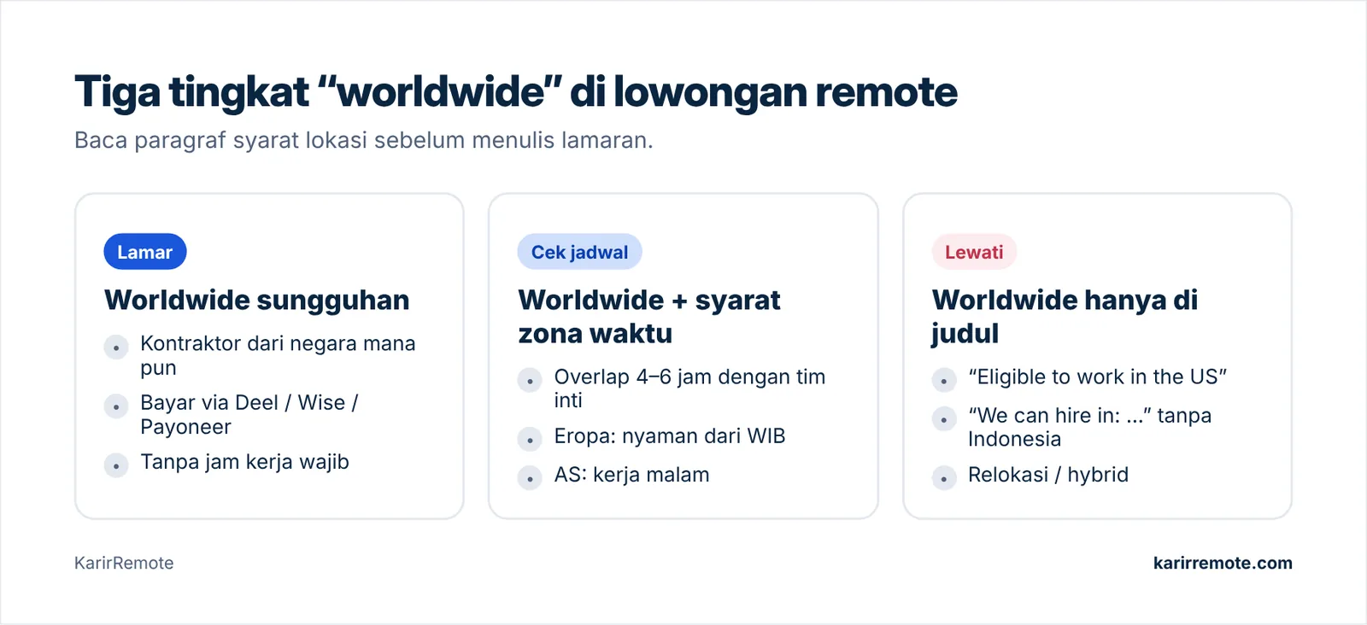Image resolution: width=1367 pixels, height=625 pixels.
Task: Click "AS: kerja malam" item
Action: [x=631, y=475]
